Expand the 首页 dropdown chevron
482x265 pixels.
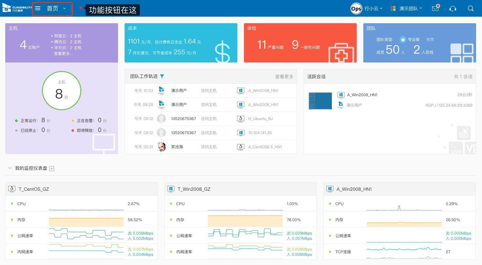click(x=64, y=9)
